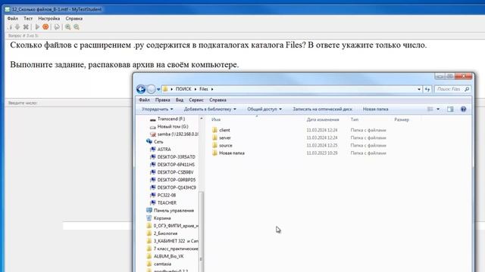Select the ALBUM_Bio_VK folder

pos(168,257)
